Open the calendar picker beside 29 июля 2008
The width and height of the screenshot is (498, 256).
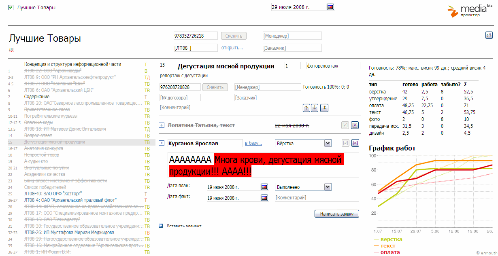(x=330, y=7)
